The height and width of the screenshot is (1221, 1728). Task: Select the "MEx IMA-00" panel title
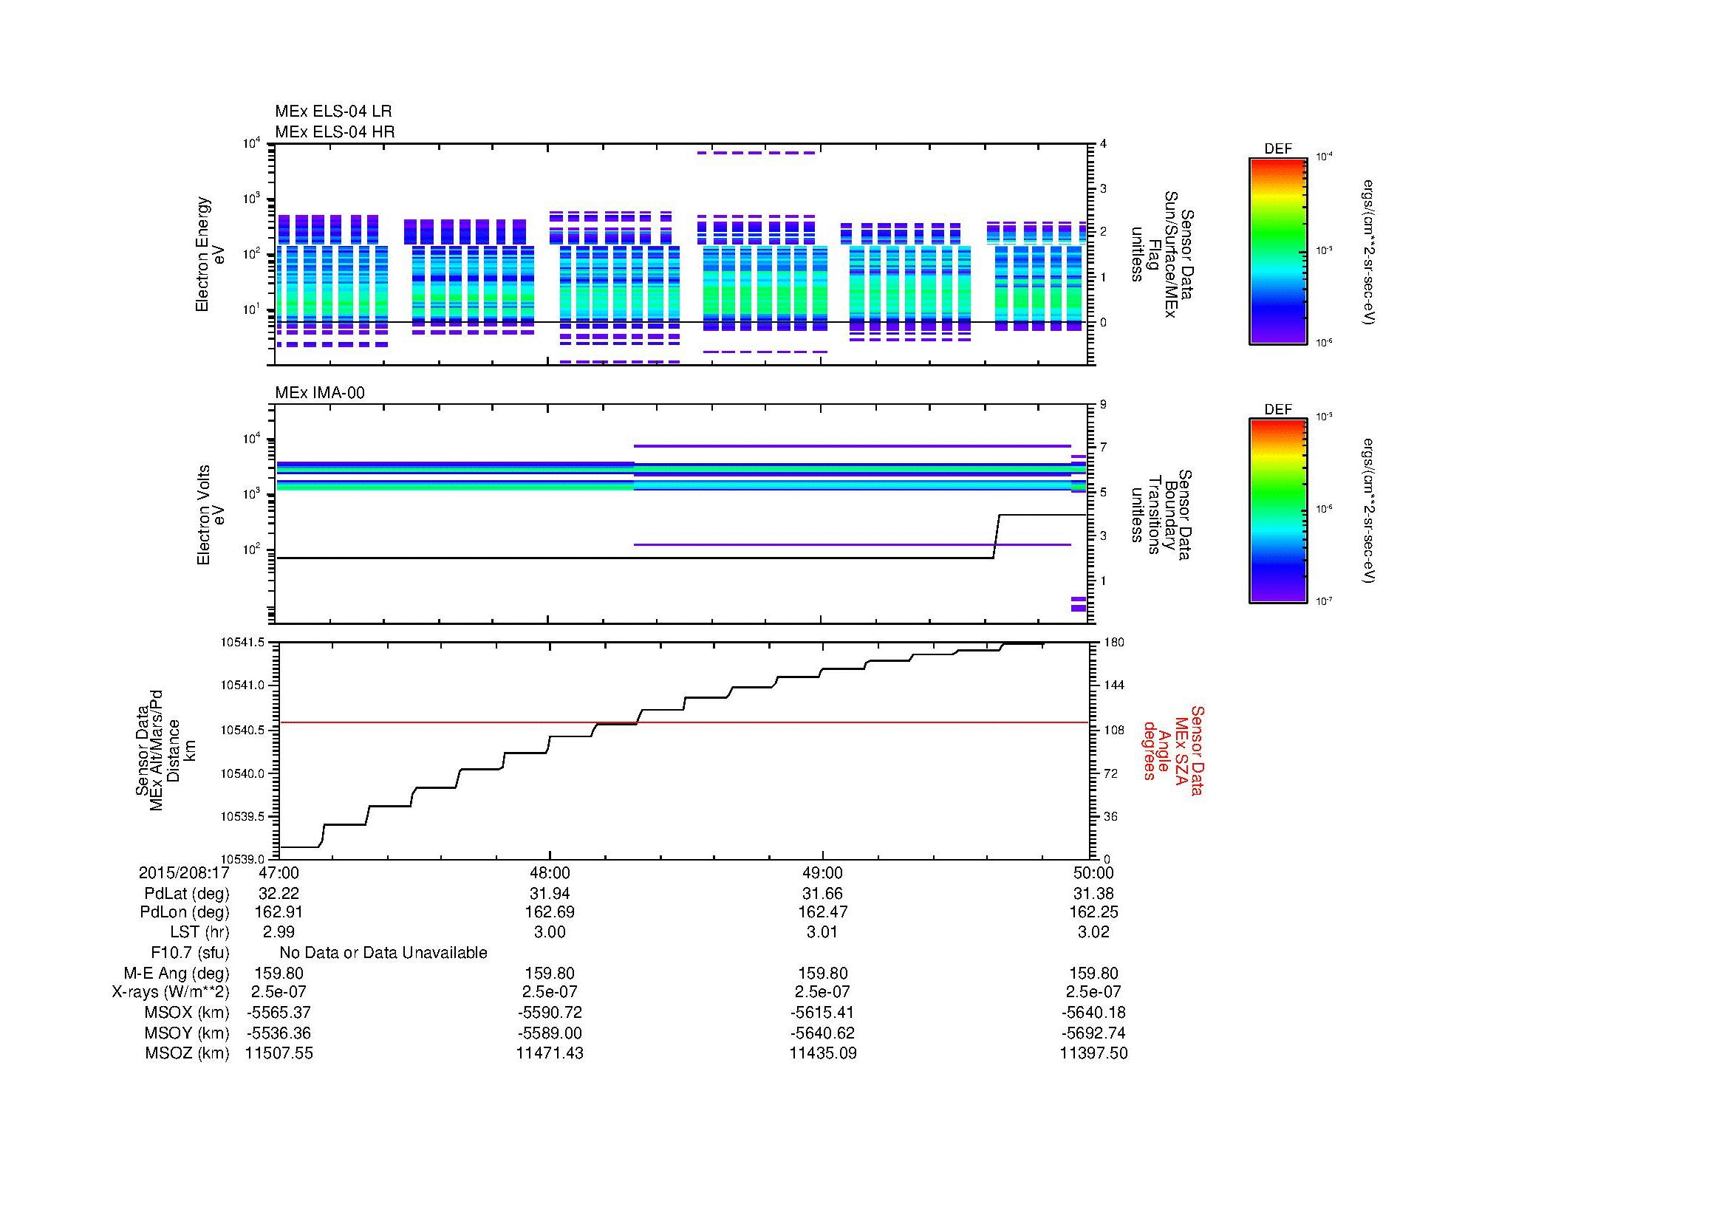[x=320, y=393]
